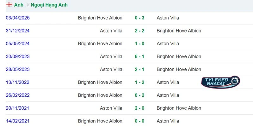The width and height of the screenshot is (253, 126).
Task: Open the 2 - 2 score details
Action: point(139,31)
